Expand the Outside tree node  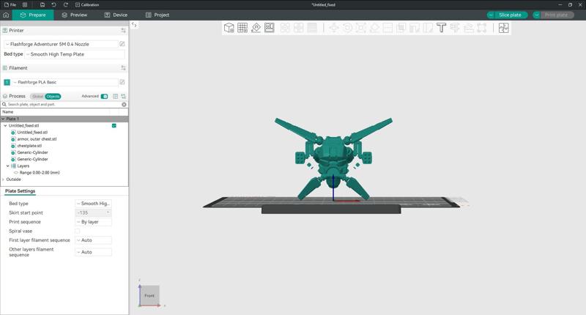(x=4, y=179)
